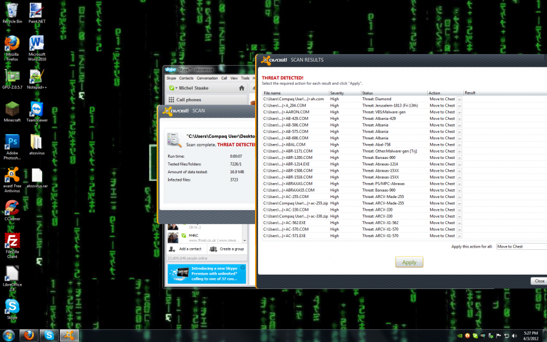Click the volume speaker tray icon
The width and height of the screenshot is (547, 342).
[x=514, y=336]
